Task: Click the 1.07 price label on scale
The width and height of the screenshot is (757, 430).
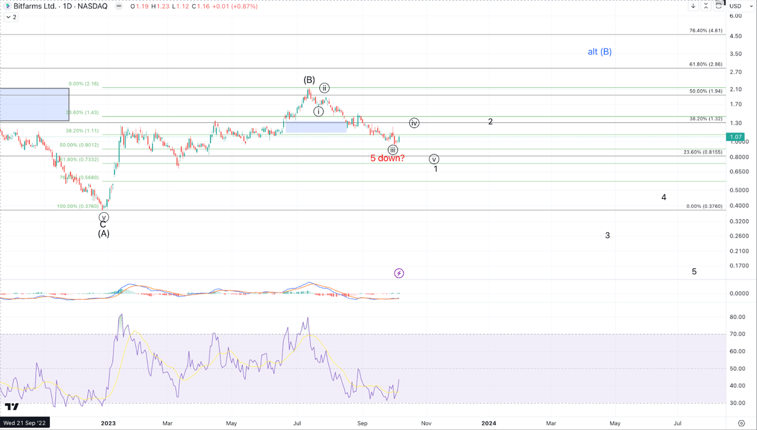Action: click(736, 136)
